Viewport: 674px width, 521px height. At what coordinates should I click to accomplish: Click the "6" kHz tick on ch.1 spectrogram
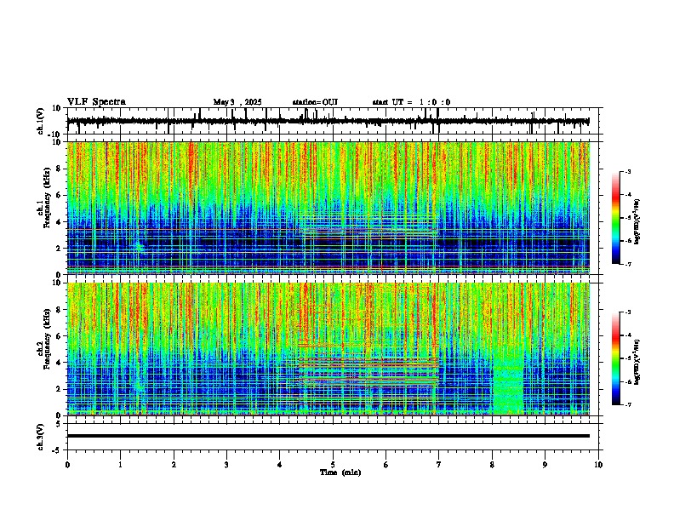click(x=60, y=196)
